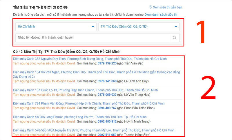The image size is (232, 140).
Task: Click the street name search field
Action: (93, 38)
